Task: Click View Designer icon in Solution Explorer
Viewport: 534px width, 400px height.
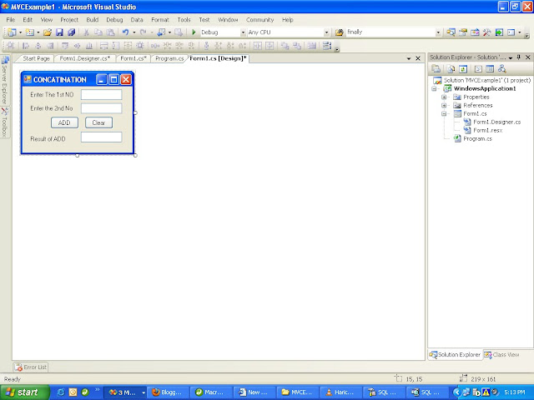Action: coord(490,69)
